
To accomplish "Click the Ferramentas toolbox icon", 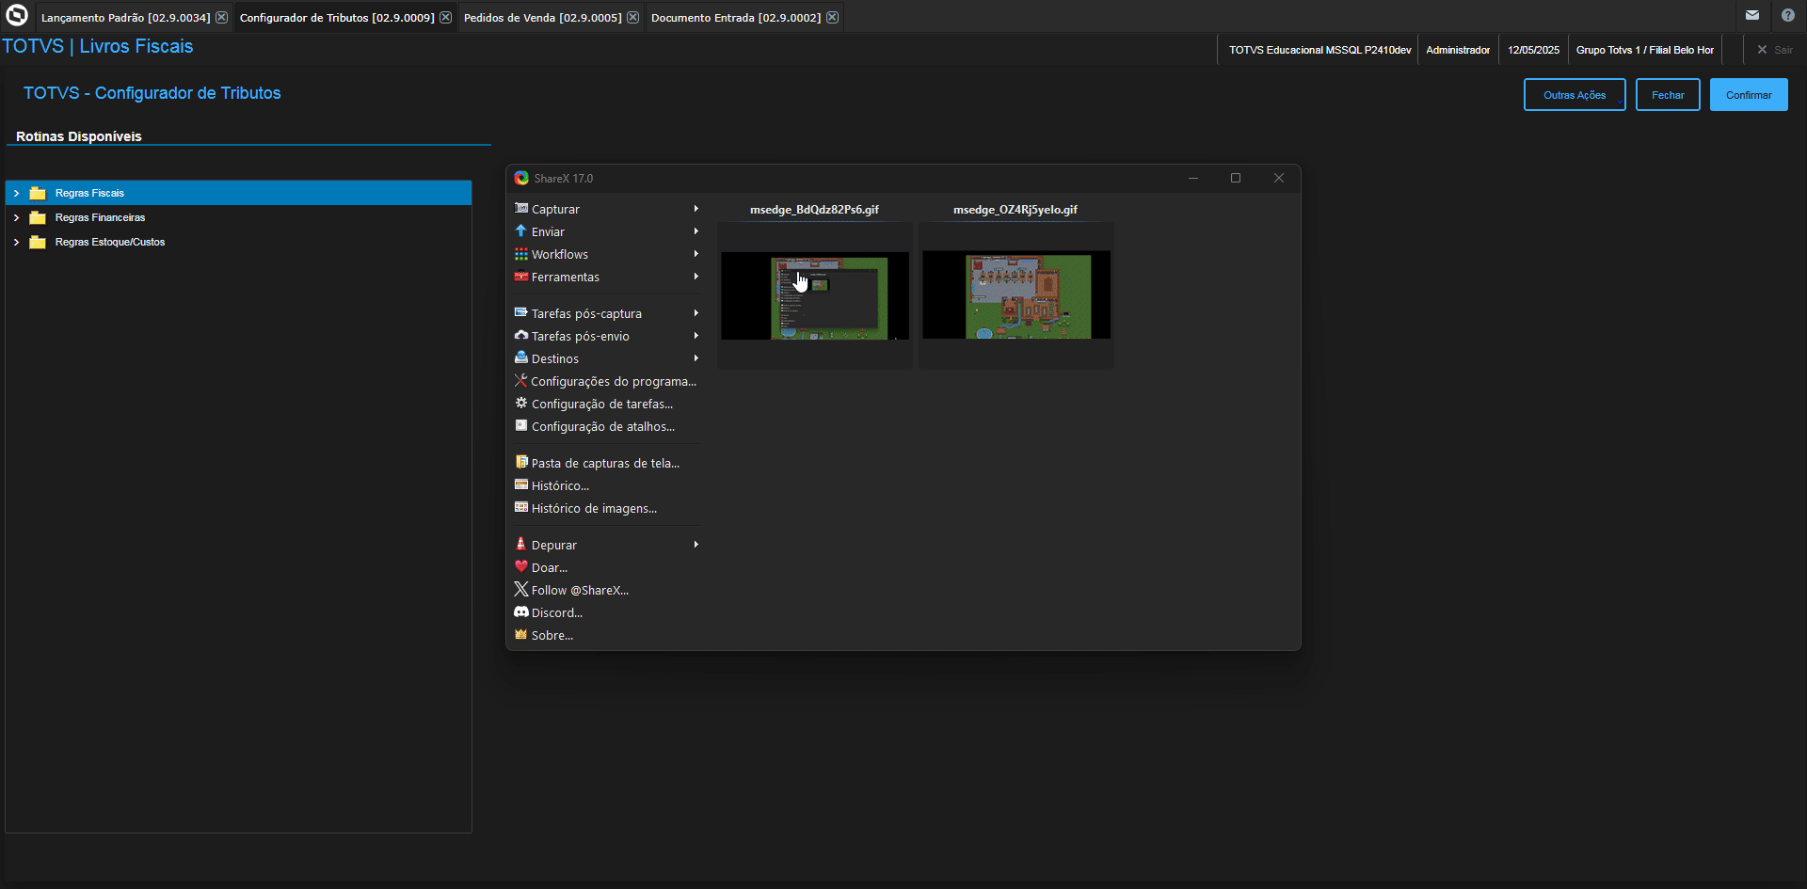I will [521, 277].
